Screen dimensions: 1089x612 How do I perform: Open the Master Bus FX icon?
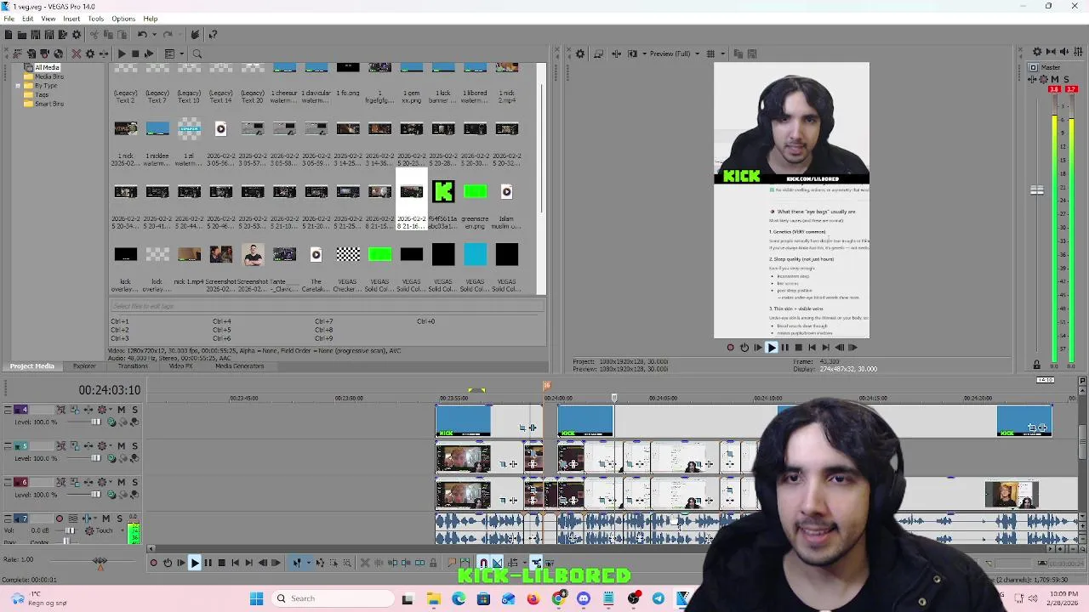pos(1032,79)
